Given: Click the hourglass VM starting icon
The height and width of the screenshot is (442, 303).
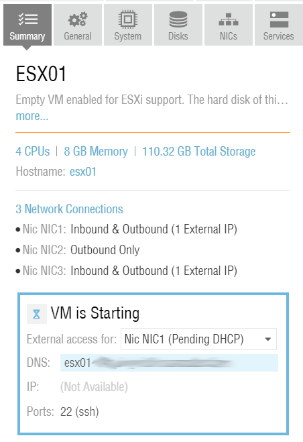Looking at the screenshot, I should pyautogui.click(x=37, y=314).
